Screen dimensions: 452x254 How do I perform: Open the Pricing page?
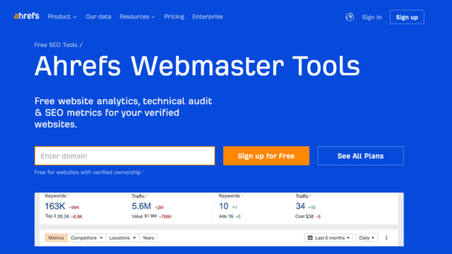(x=174, y=17)
